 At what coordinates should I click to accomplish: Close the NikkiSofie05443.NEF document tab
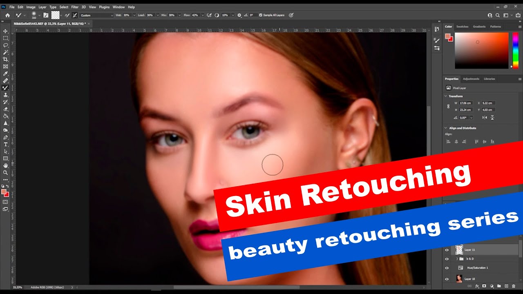point(89,24)
